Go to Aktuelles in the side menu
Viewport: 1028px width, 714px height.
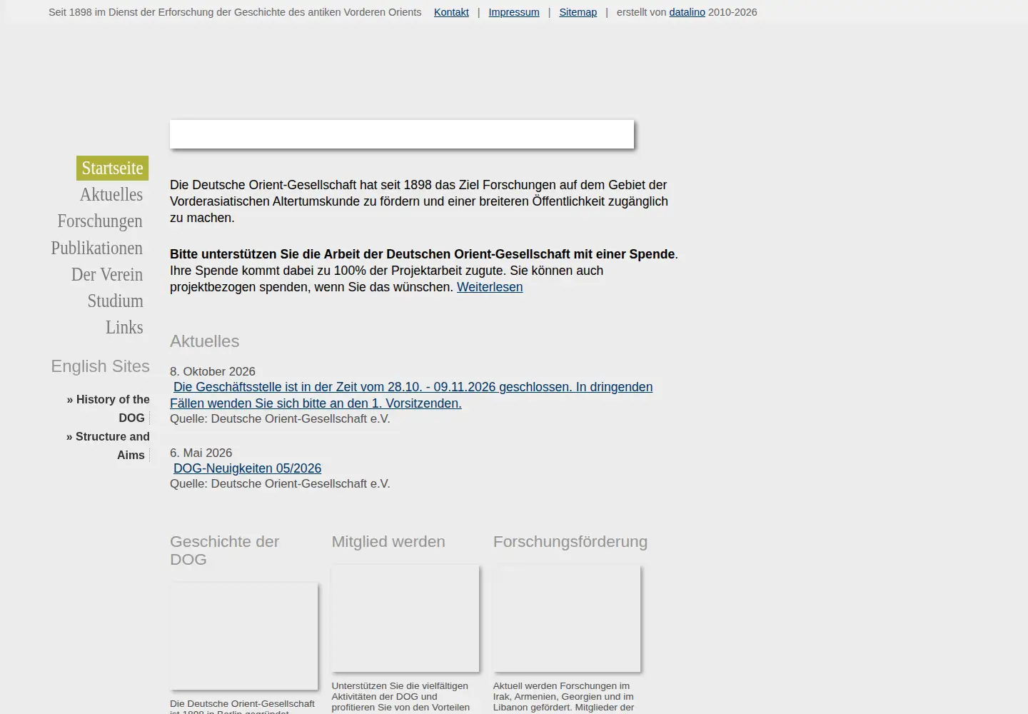[111, 194]
